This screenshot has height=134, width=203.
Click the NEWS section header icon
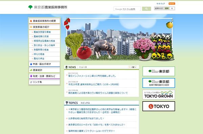66,67
